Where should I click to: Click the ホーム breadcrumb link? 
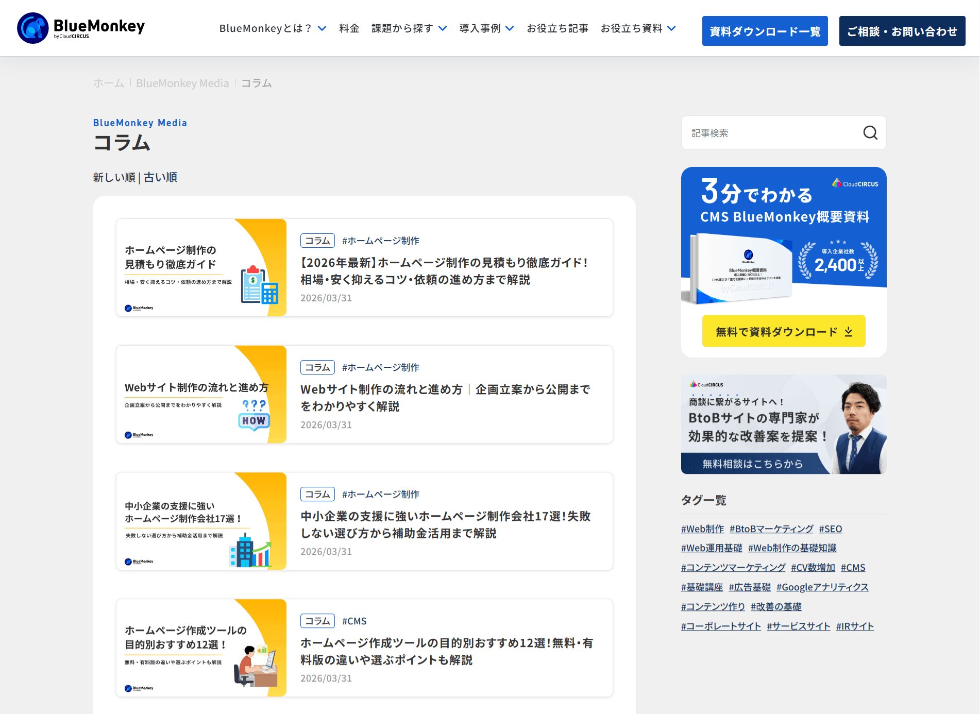point(108,83)
